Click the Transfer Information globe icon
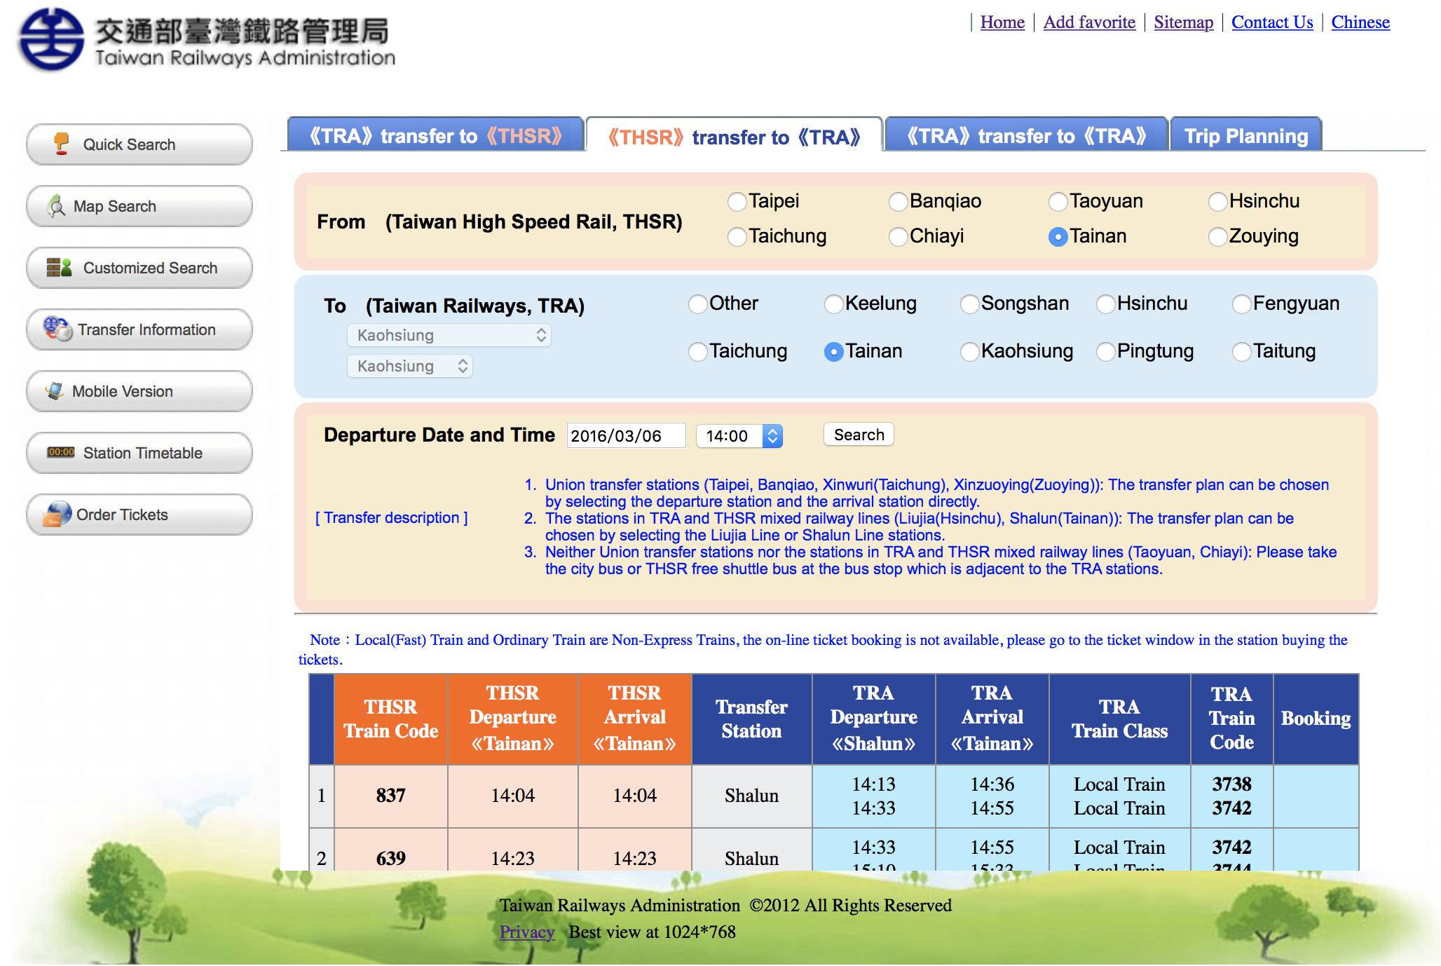The width and height of the screenshot is (1441, 966). coord(57,329)
